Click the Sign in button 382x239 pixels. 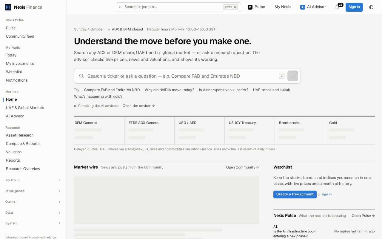click(354, 7)
